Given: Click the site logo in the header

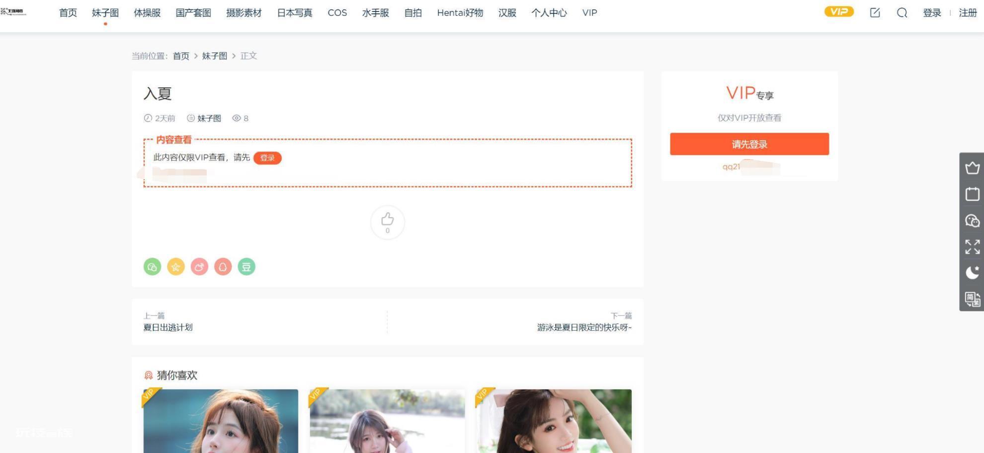Looking at the screenshot, I should (x=13, y=12).
